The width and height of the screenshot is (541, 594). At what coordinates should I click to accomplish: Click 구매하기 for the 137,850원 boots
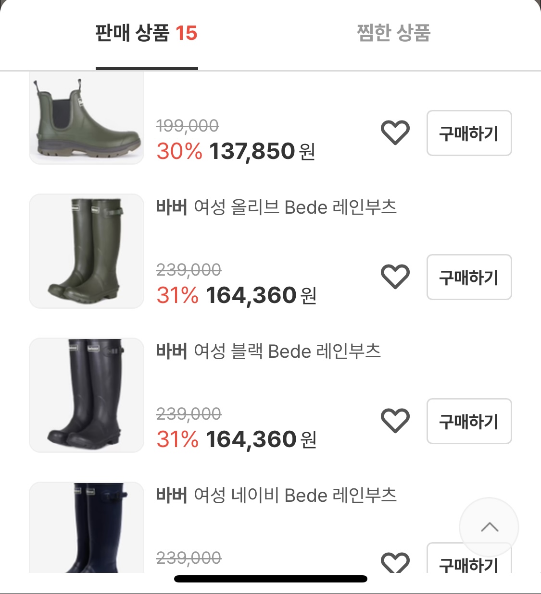click(x=469, y=133)
